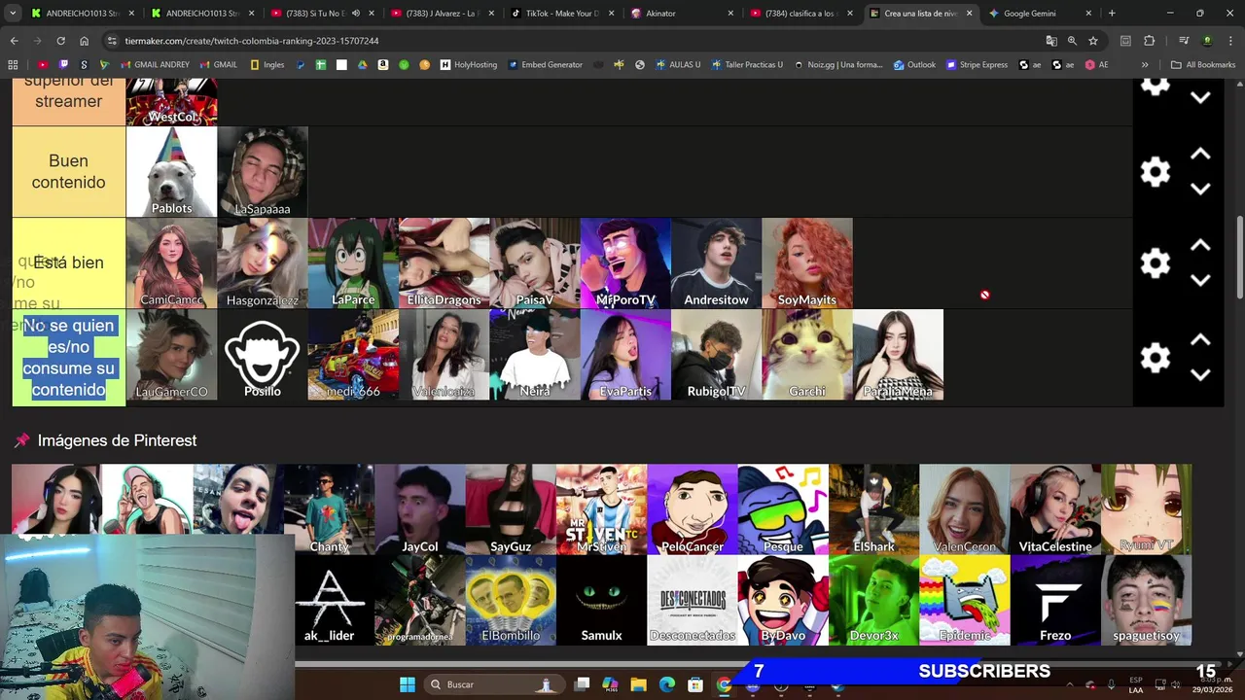Click the MrPoroTV tile
The width and height of the screenshot is (1245, 700).
point(625,263)
